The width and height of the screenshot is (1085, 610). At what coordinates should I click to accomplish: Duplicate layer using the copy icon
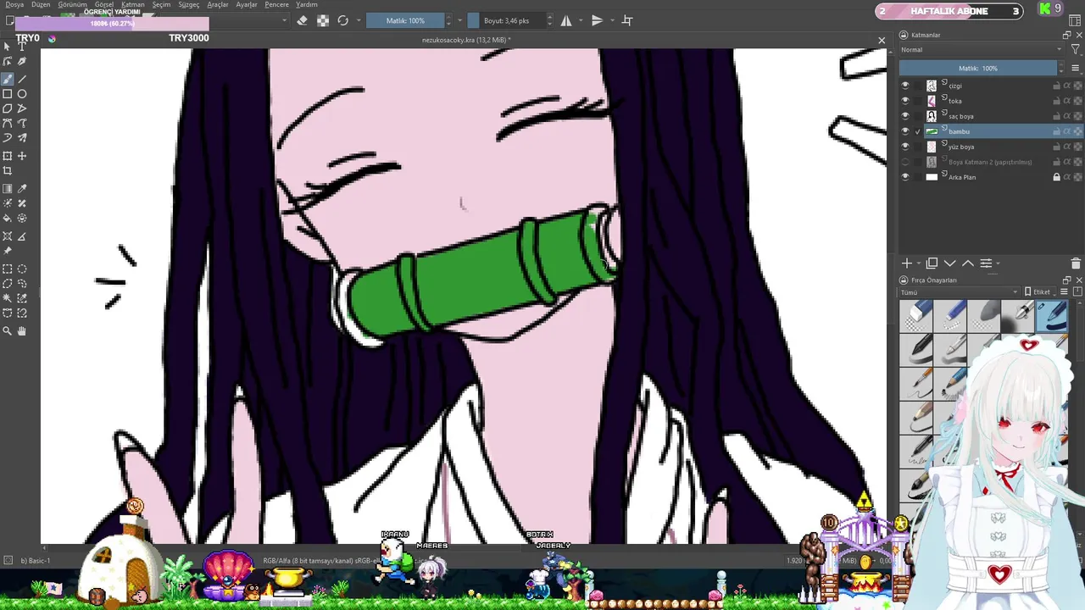[x=932, y=263]
